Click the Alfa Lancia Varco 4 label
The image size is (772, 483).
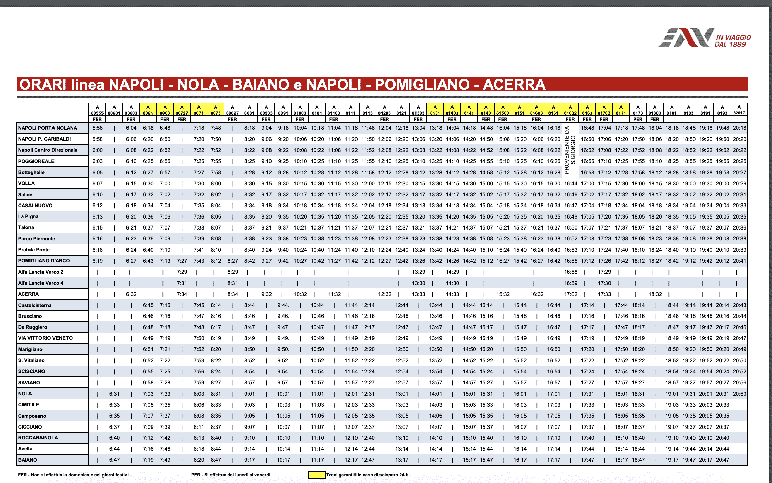[x=41, y=283]
